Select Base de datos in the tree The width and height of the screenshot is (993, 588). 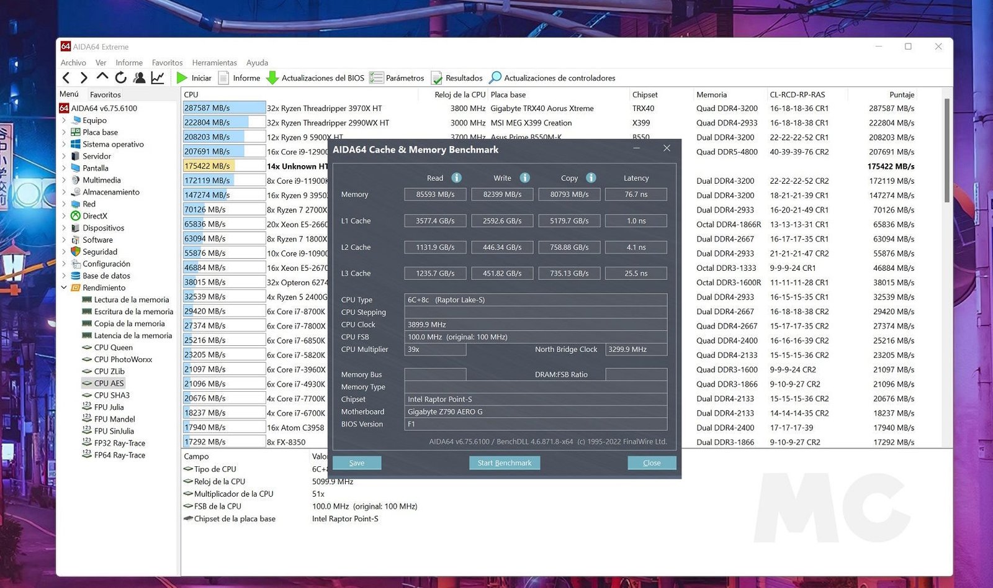(106, 276)
